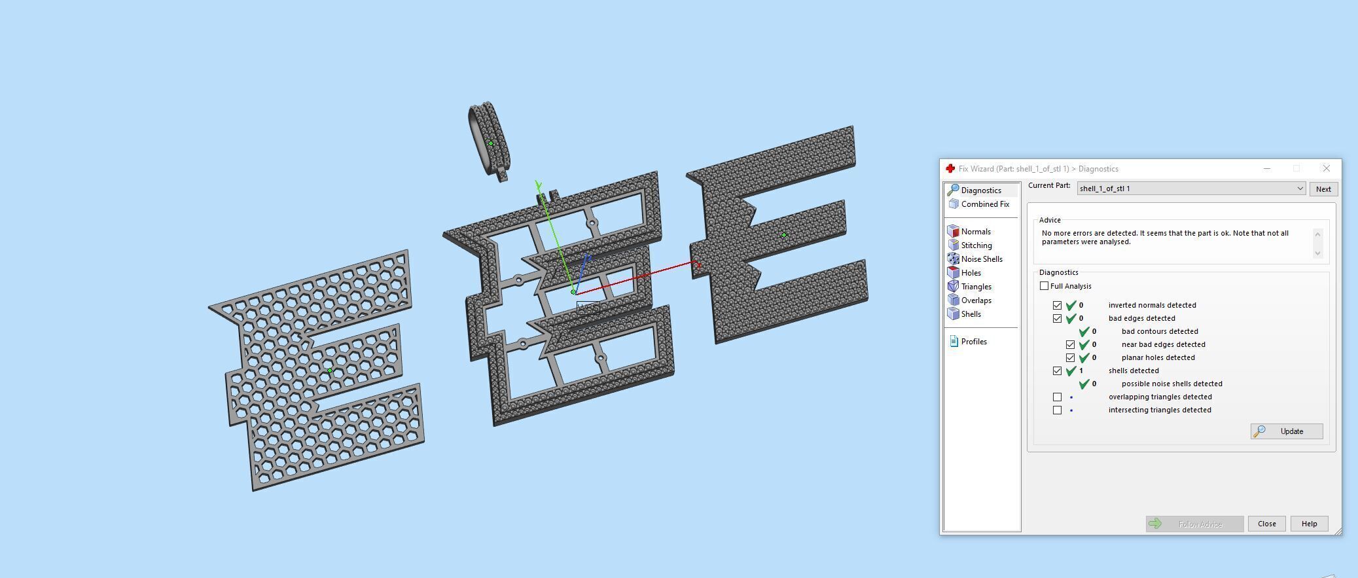Click the Update diagnostics button
The height and width of the screenshot is (578, 1358).
1287,431
